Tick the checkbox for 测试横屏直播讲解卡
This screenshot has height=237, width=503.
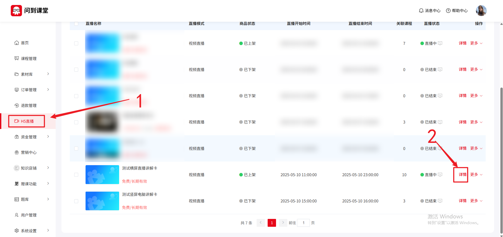coord(76,175)
